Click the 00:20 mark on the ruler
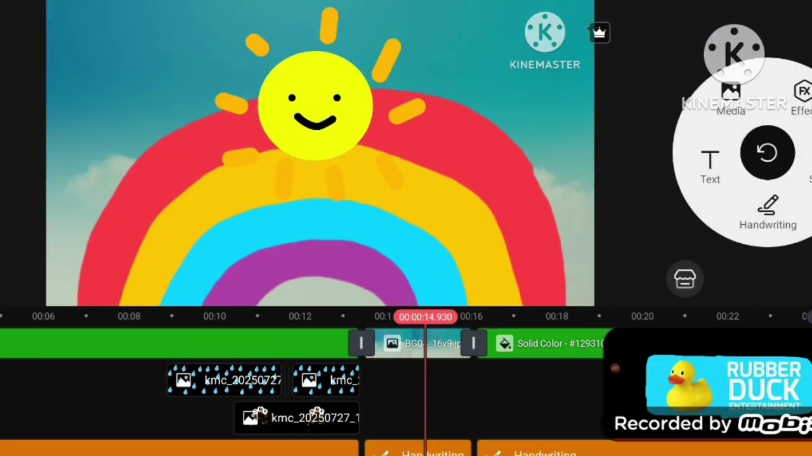This screenshot has width=812, height=456. pos(642,316)
